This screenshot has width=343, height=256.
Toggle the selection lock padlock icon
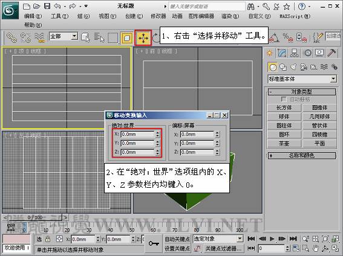pos(48,239)
